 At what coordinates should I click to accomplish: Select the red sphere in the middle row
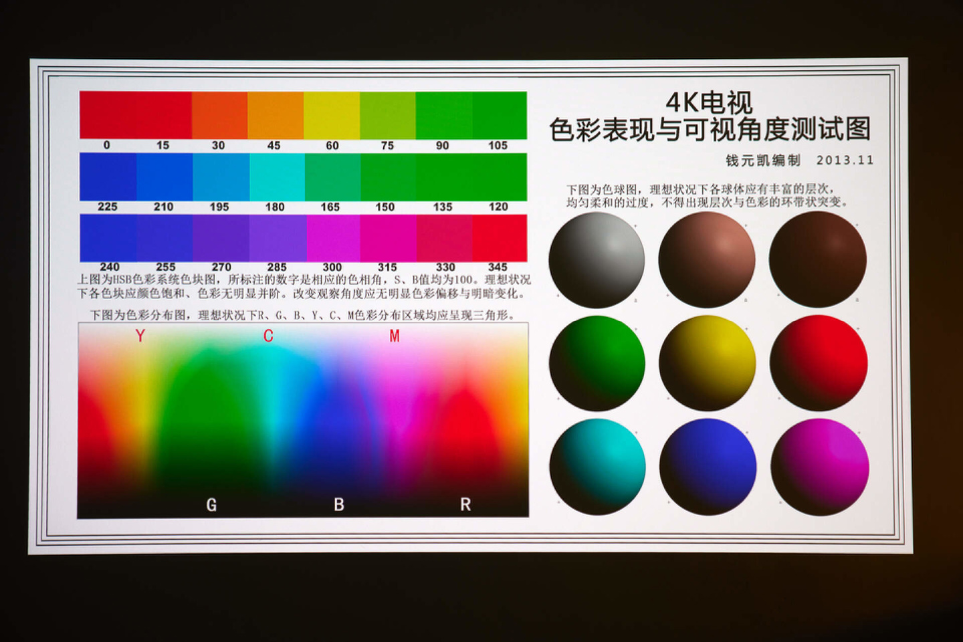[x=819, y=363]
